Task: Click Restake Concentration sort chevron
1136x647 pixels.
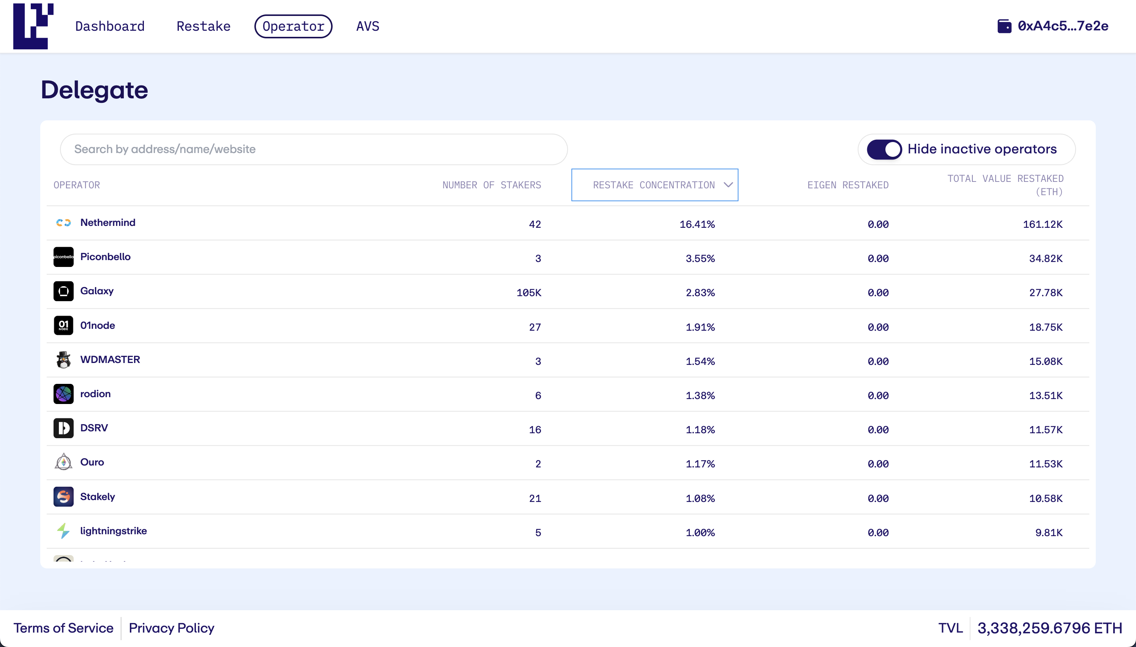Action: tap(728, 185)
